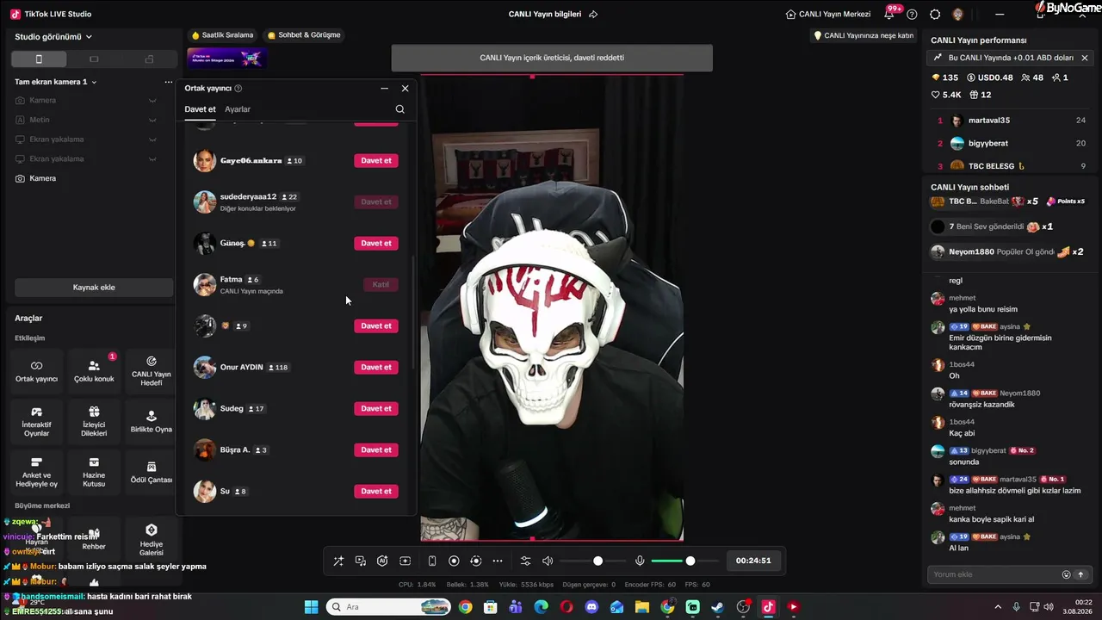Open İzleyici Dilekleri tool

coord(94,422)
